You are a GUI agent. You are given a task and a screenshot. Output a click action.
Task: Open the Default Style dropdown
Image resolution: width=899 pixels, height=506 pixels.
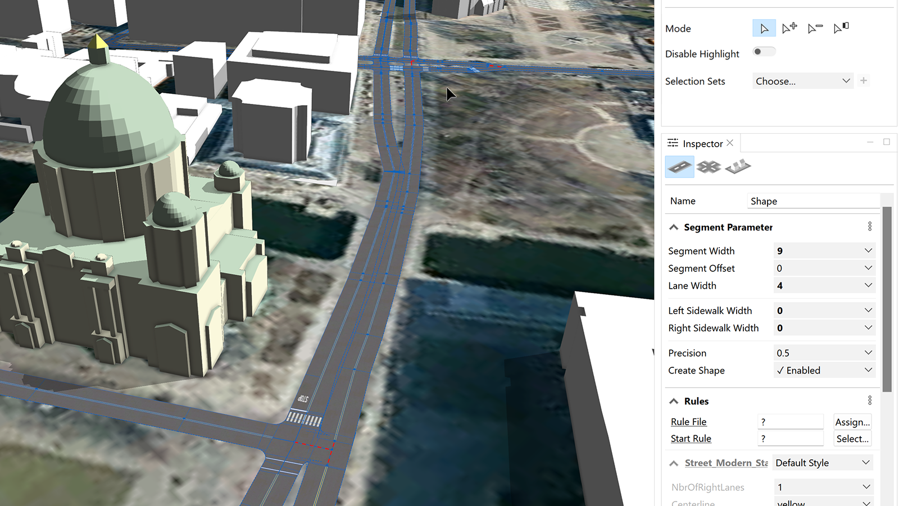point(823,463)
